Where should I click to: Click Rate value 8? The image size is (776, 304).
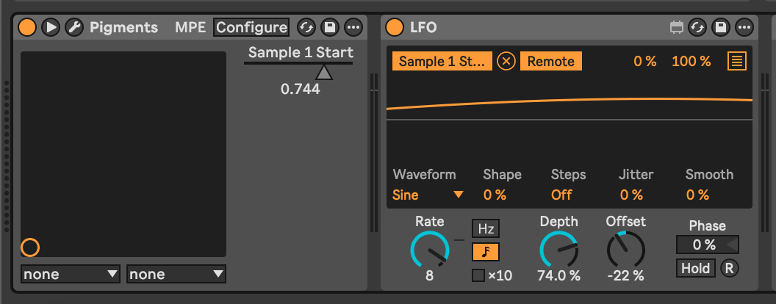coord(430,276)
